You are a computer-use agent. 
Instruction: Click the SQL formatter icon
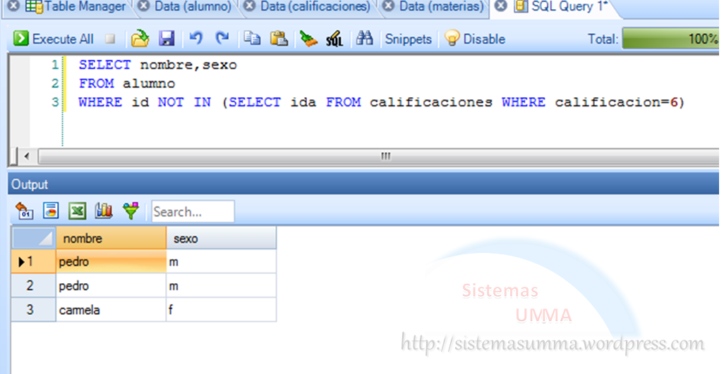334,39
